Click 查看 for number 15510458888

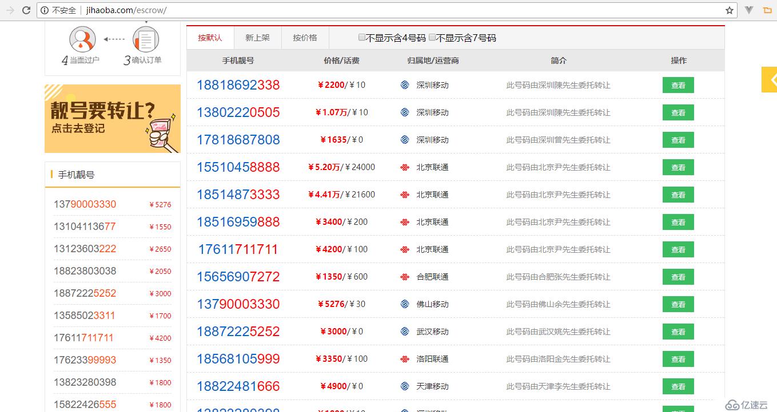click(x=678, y=167)
